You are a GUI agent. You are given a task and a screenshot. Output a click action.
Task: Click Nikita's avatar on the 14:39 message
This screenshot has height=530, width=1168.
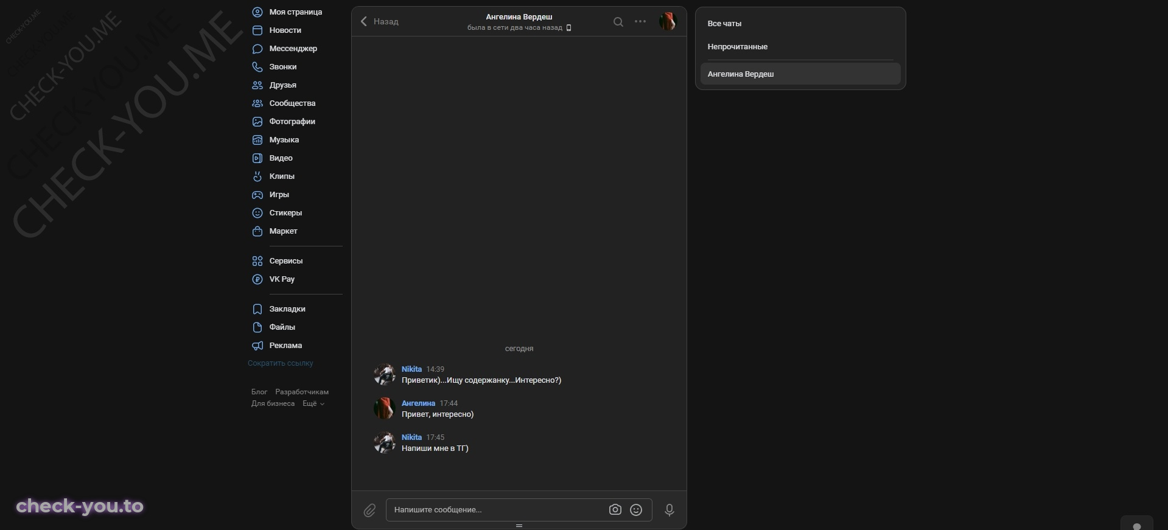[x=385, y=374]
